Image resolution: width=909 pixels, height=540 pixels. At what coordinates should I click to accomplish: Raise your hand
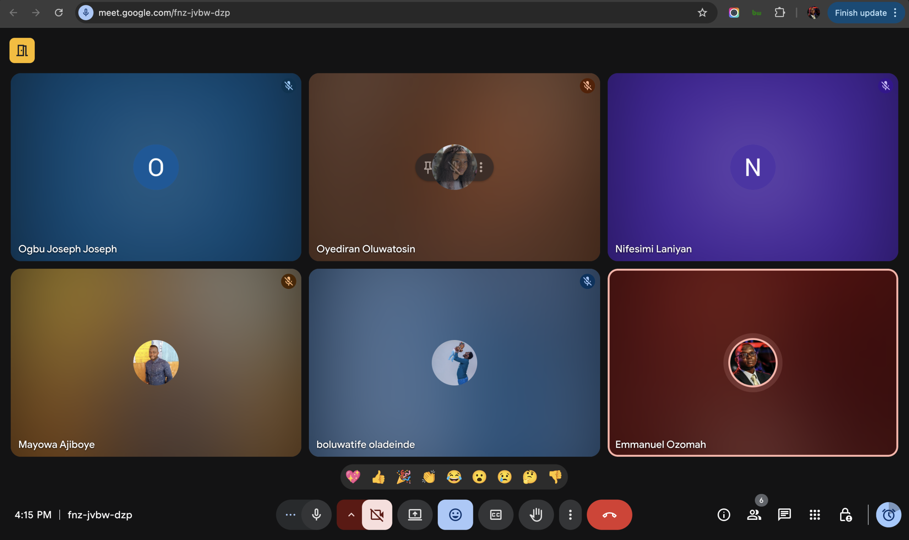click(536, 514)
